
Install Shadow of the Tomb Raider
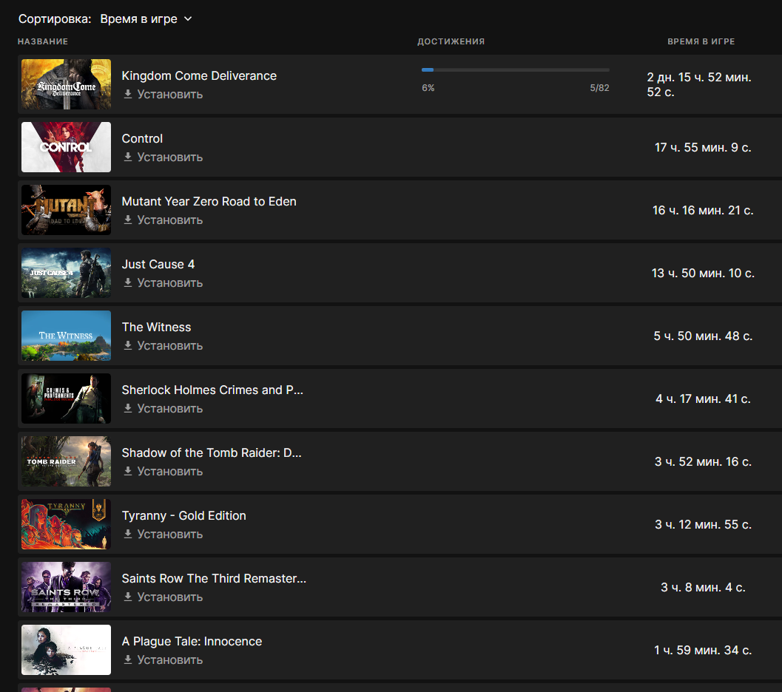click(170, 471)
